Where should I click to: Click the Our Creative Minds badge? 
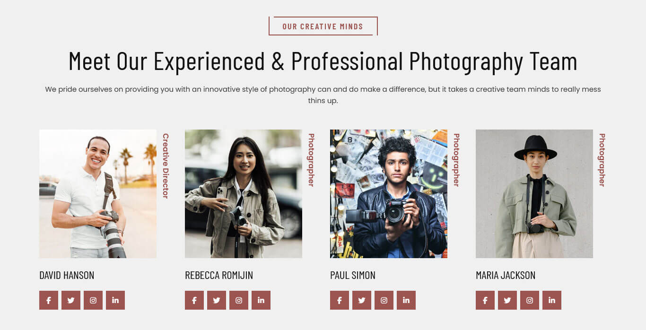coord(323,26)
